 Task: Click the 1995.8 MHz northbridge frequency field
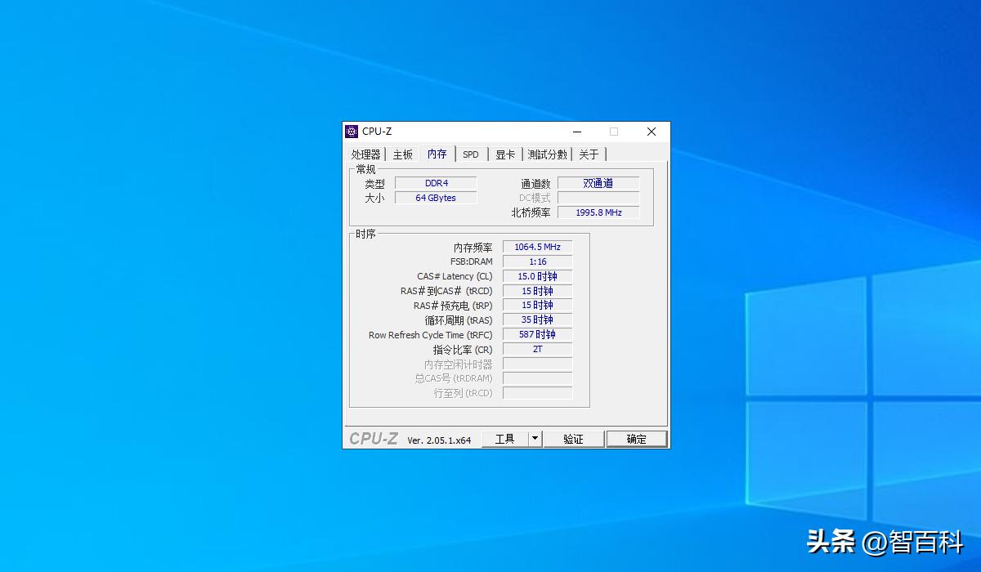[598, 212]
